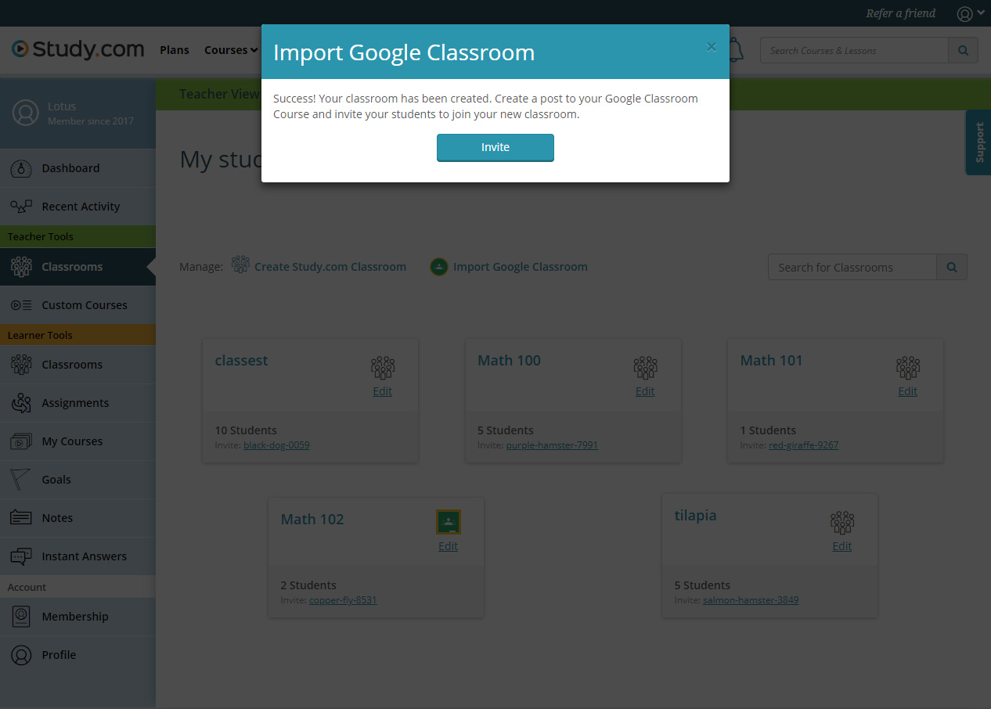The height and width of the screenshot is (709, 991).
Task: Focus the Search Courses & Lessons field
Action: (x=854, y=51)
